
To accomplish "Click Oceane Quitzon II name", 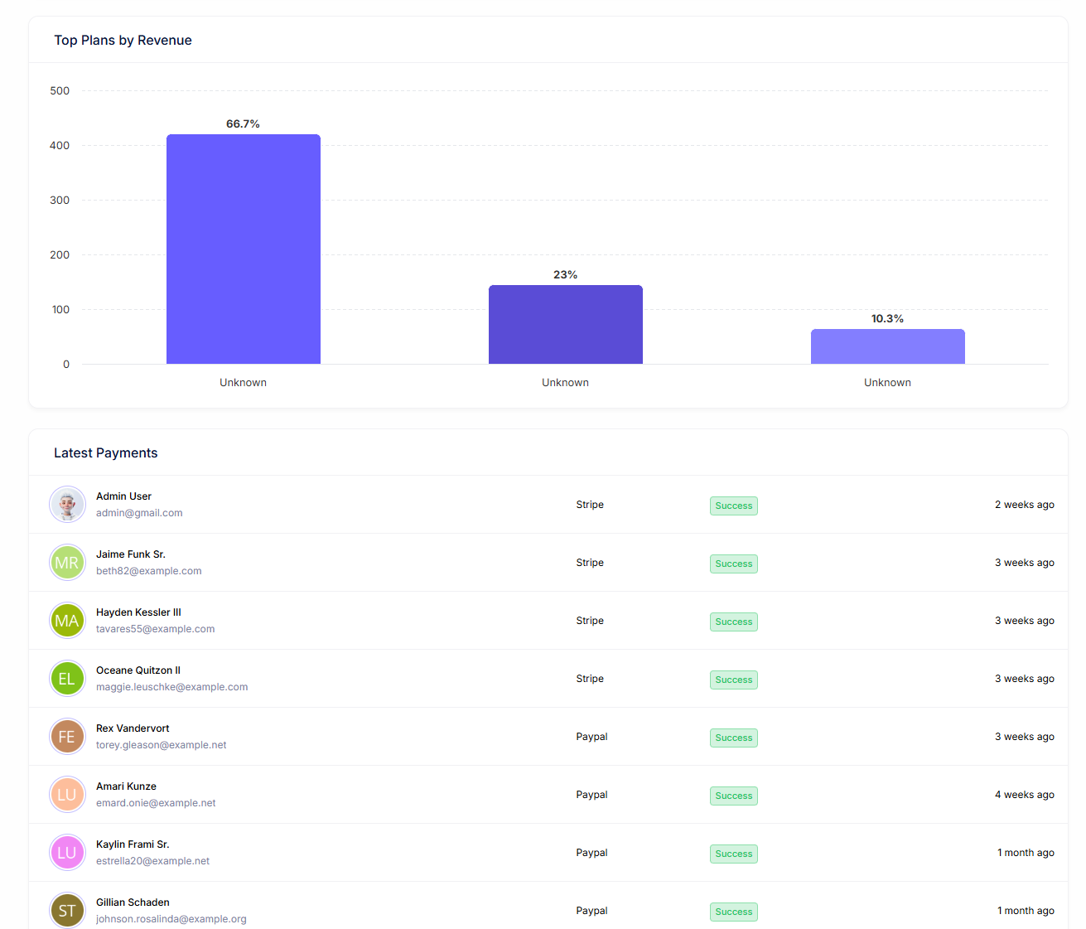I will [138, 670].
